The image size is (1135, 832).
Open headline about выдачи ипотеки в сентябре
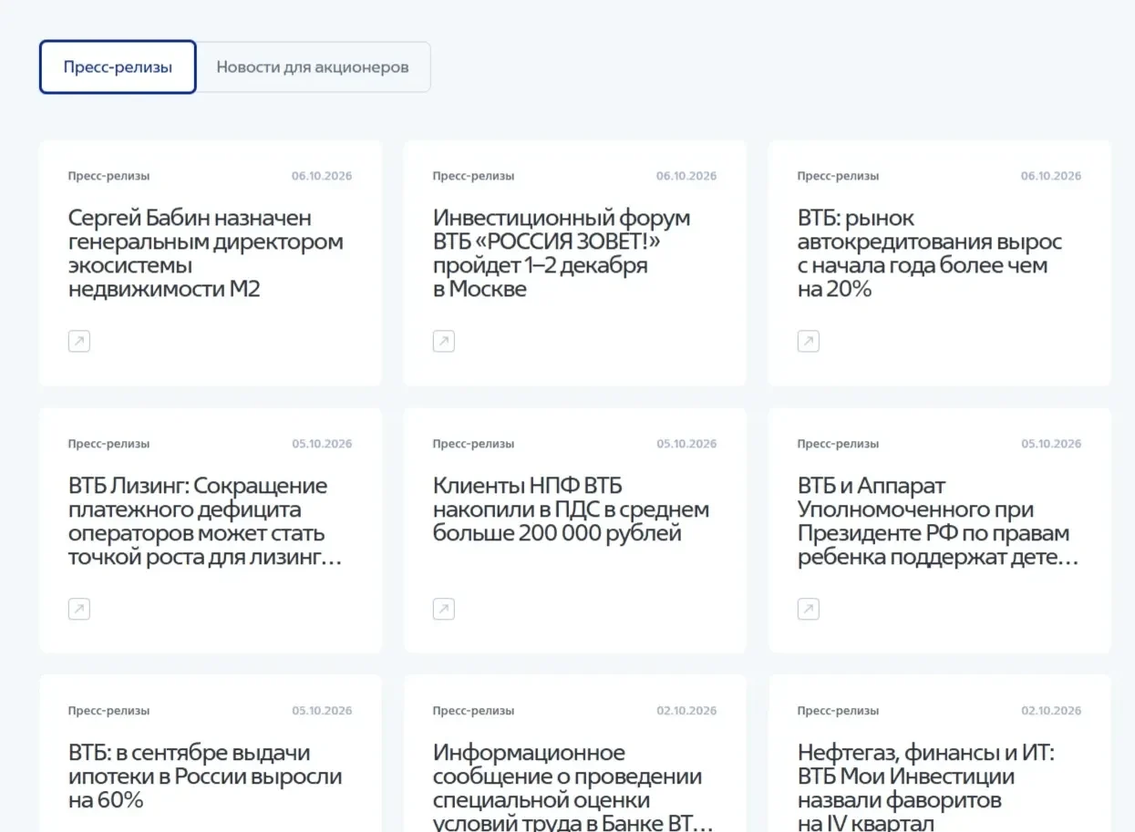point(205,776)
